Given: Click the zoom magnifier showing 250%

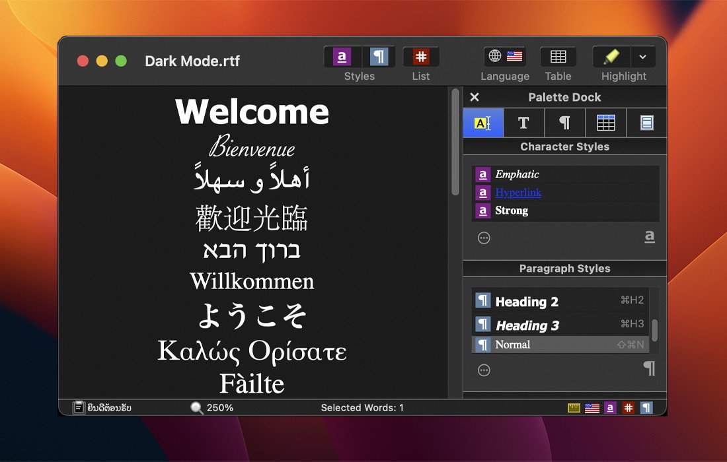Looking at the screenshot, I should tap(197, 408).
